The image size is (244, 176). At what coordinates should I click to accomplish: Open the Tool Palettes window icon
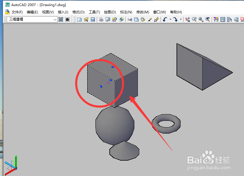click(x=229, y=19)
